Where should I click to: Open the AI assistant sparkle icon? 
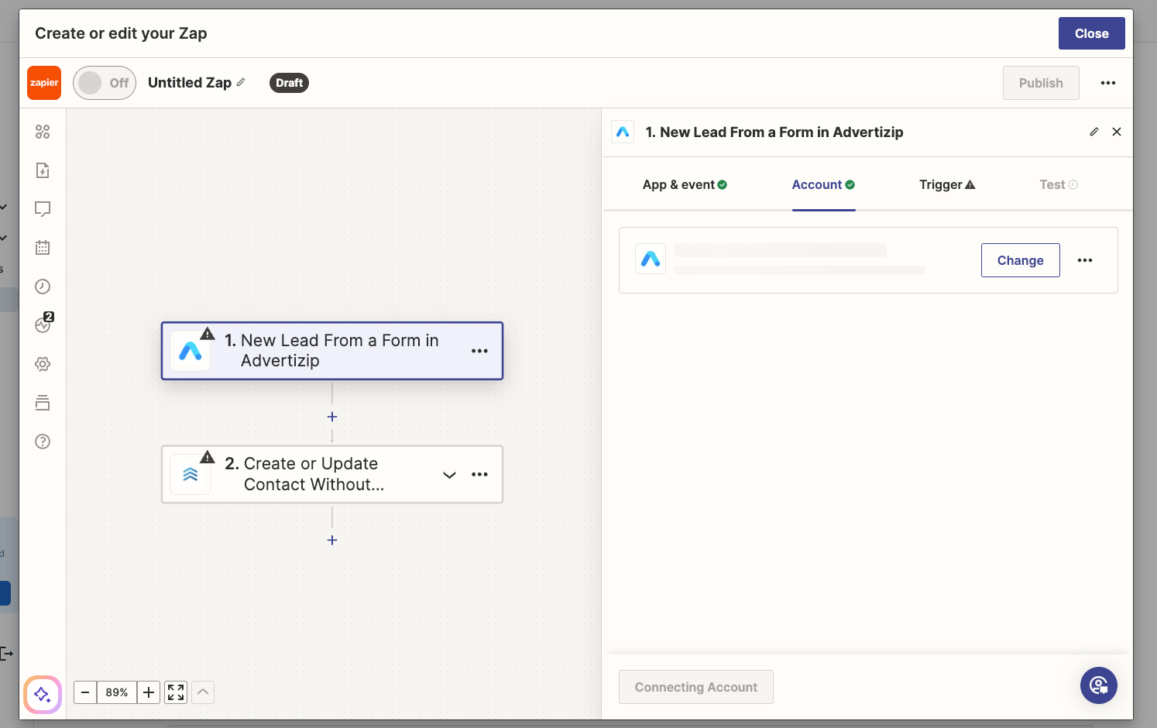point(43,694)
